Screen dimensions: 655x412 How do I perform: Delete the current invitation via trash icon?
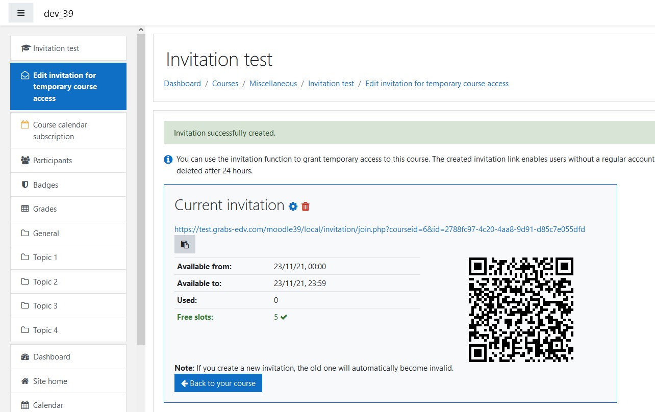coord(306,206)
